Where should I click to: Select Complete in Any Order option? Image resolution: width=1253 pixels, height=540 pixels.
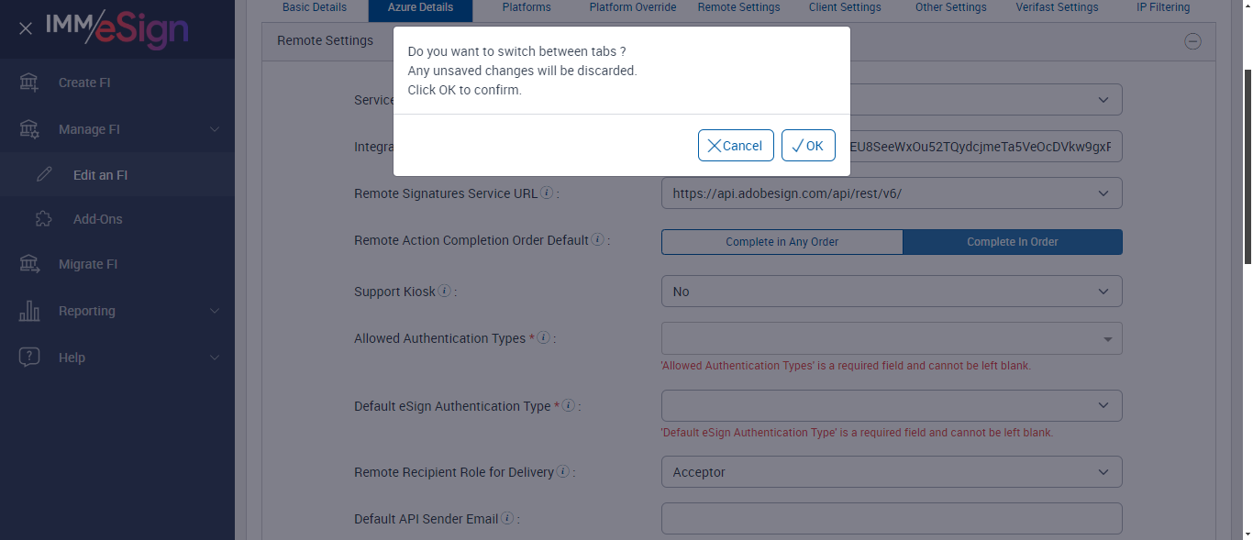click(782, 242)
